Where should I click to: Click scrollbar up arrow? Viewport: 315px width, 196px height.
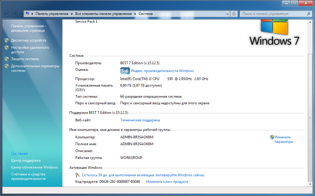310,22
